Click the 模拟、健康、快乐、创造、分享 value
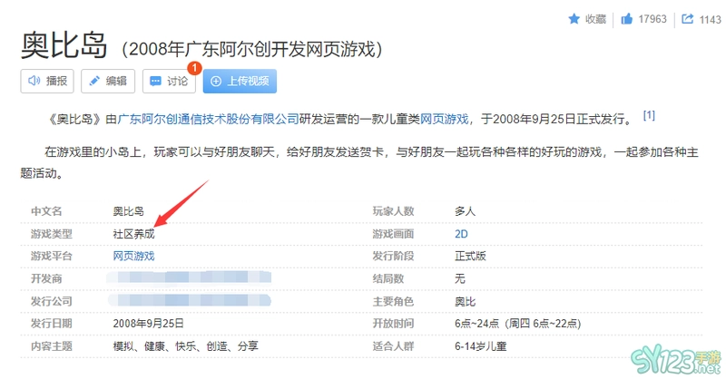Screen dimensions: 726x379 [x=186, y=346]
